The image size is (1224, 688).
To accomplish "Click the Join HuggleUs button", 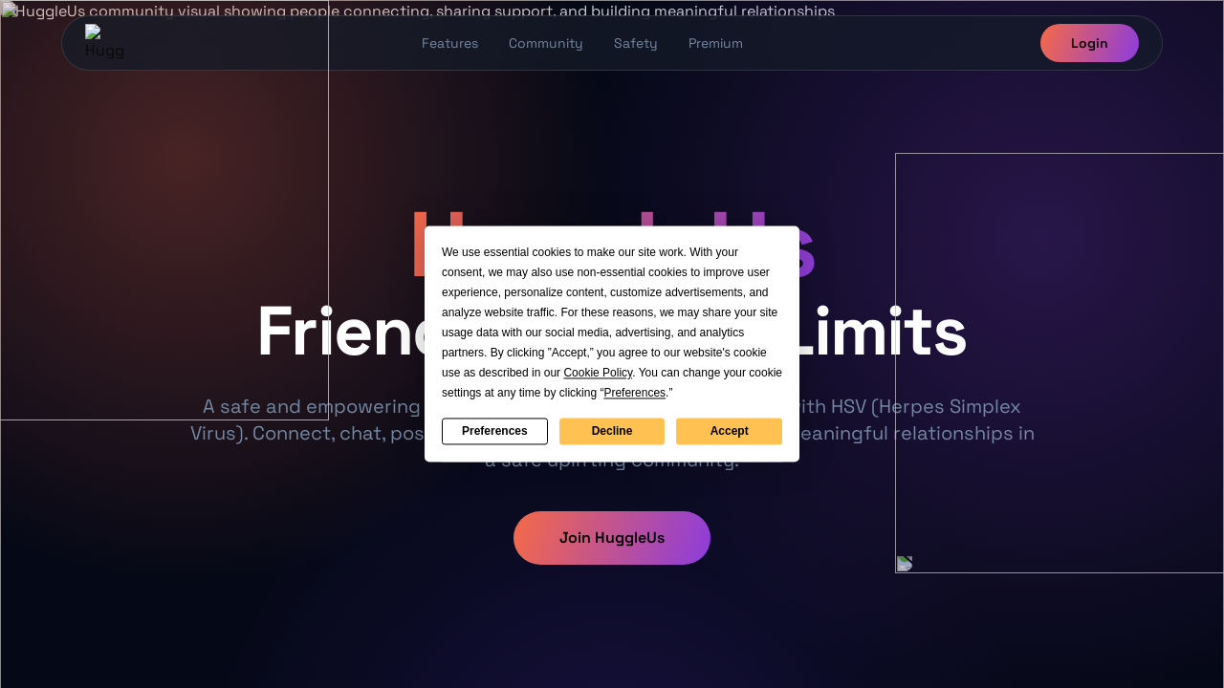I will [612, 538].
